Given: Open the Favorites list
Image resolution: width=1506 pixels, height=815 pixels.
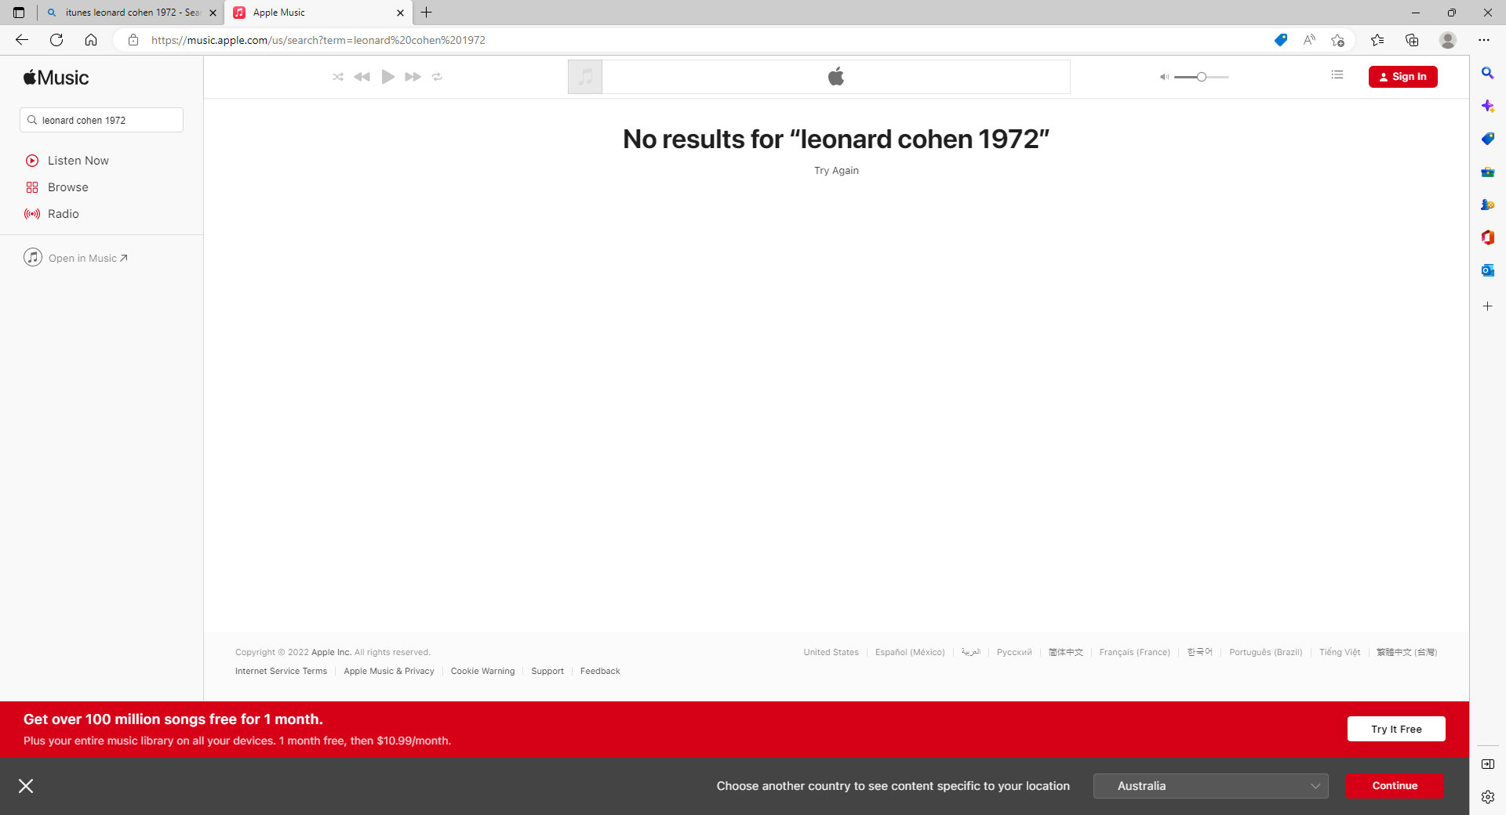Looking at the screenshot, I should pyautogui.click(x=1377, y=40).
